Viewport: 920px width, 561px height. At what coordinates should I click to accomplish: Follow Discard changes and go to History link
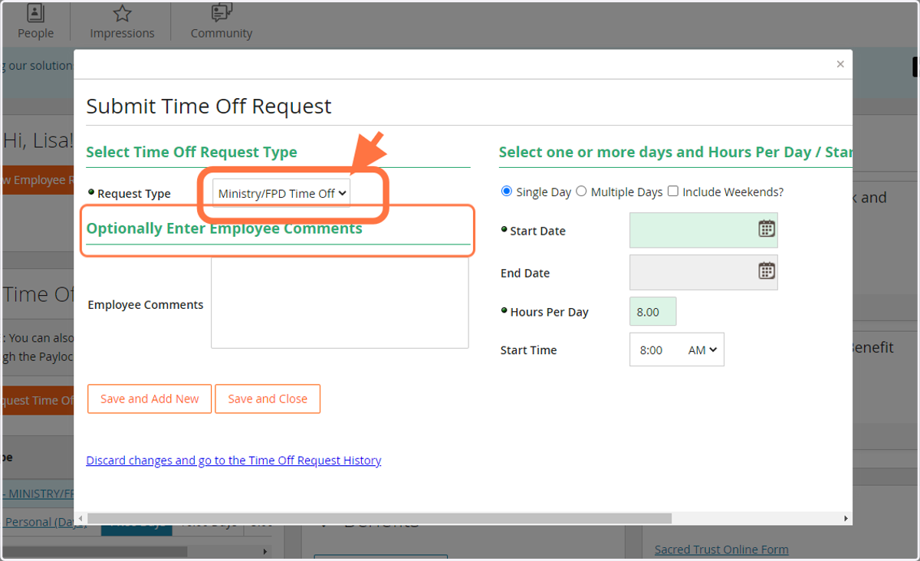(x=234, y=461)
